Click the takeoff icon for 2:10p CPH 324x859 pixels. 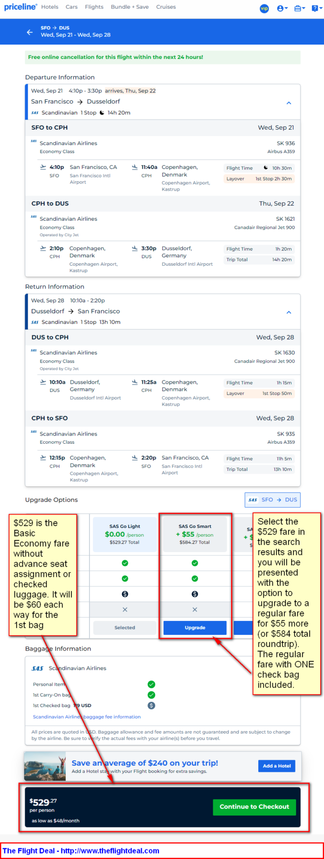point(43,248)
